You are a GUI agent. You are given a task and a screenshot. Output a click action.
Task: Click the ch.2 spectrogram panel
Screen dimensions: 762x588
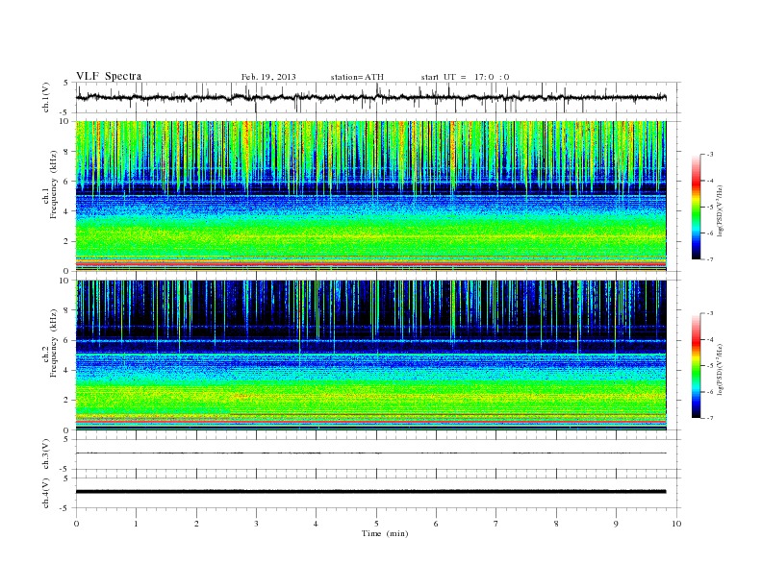pos(370,355)
